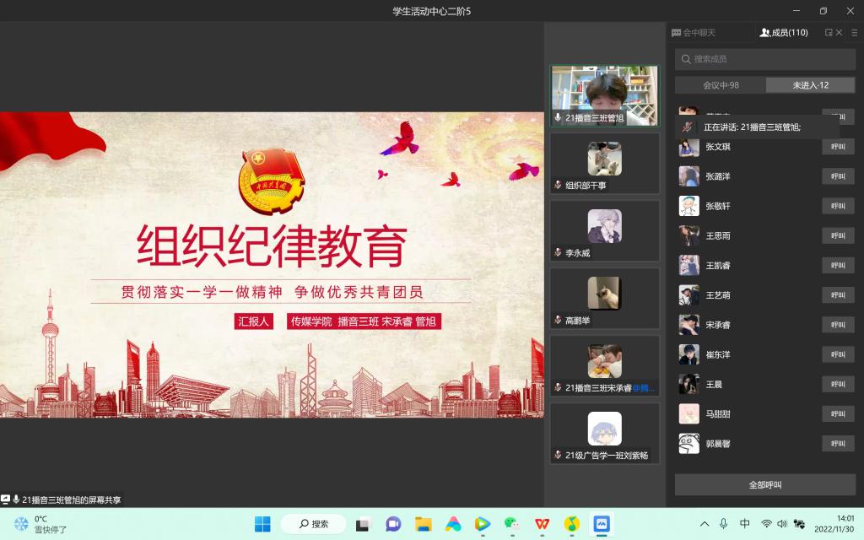Click 王凯睿's avatar in member list

688,266
